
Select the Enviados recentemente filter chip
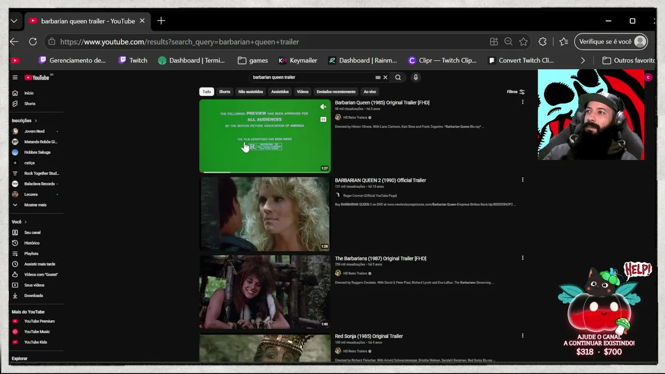(336, 92)
